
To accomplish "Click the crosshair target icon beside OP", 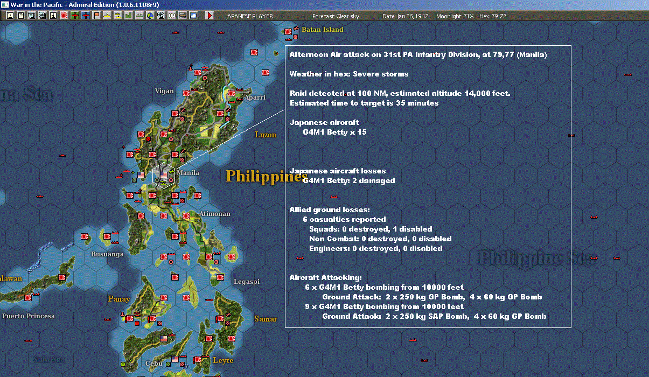I will [x=160, y=16].
